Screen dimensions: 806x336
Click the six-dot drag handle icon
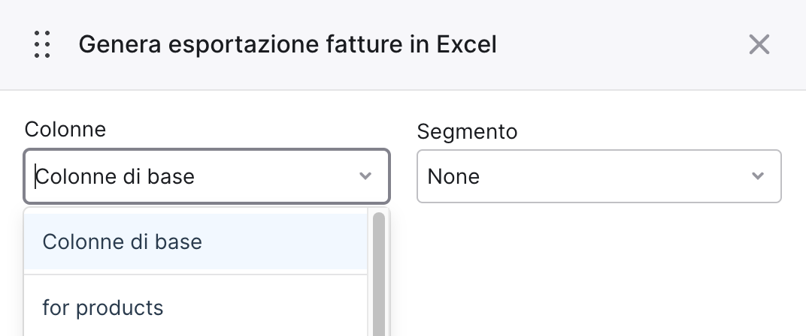click(x=42, y=44)
